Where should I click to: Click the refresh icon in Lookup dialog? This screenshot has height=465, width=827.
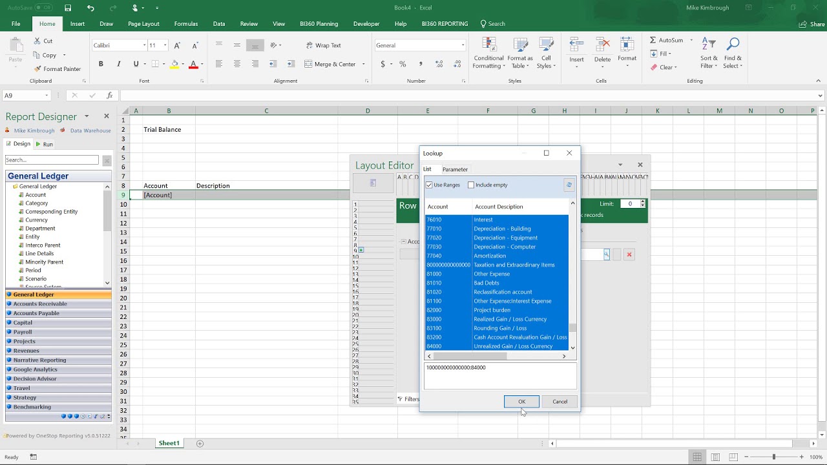click(569, 185)
